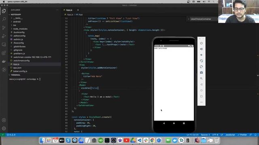The height and width of the screenshot is (145, 259).
Task: Tap the Android back button on phone screen
Action: pyautogui.click(x=164, y=123)
